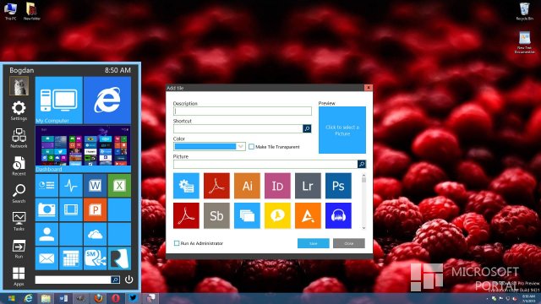Open Opera from the taskbar
Image resolution: width=541 pixels, height=304 pixels.
coord(116,298)
